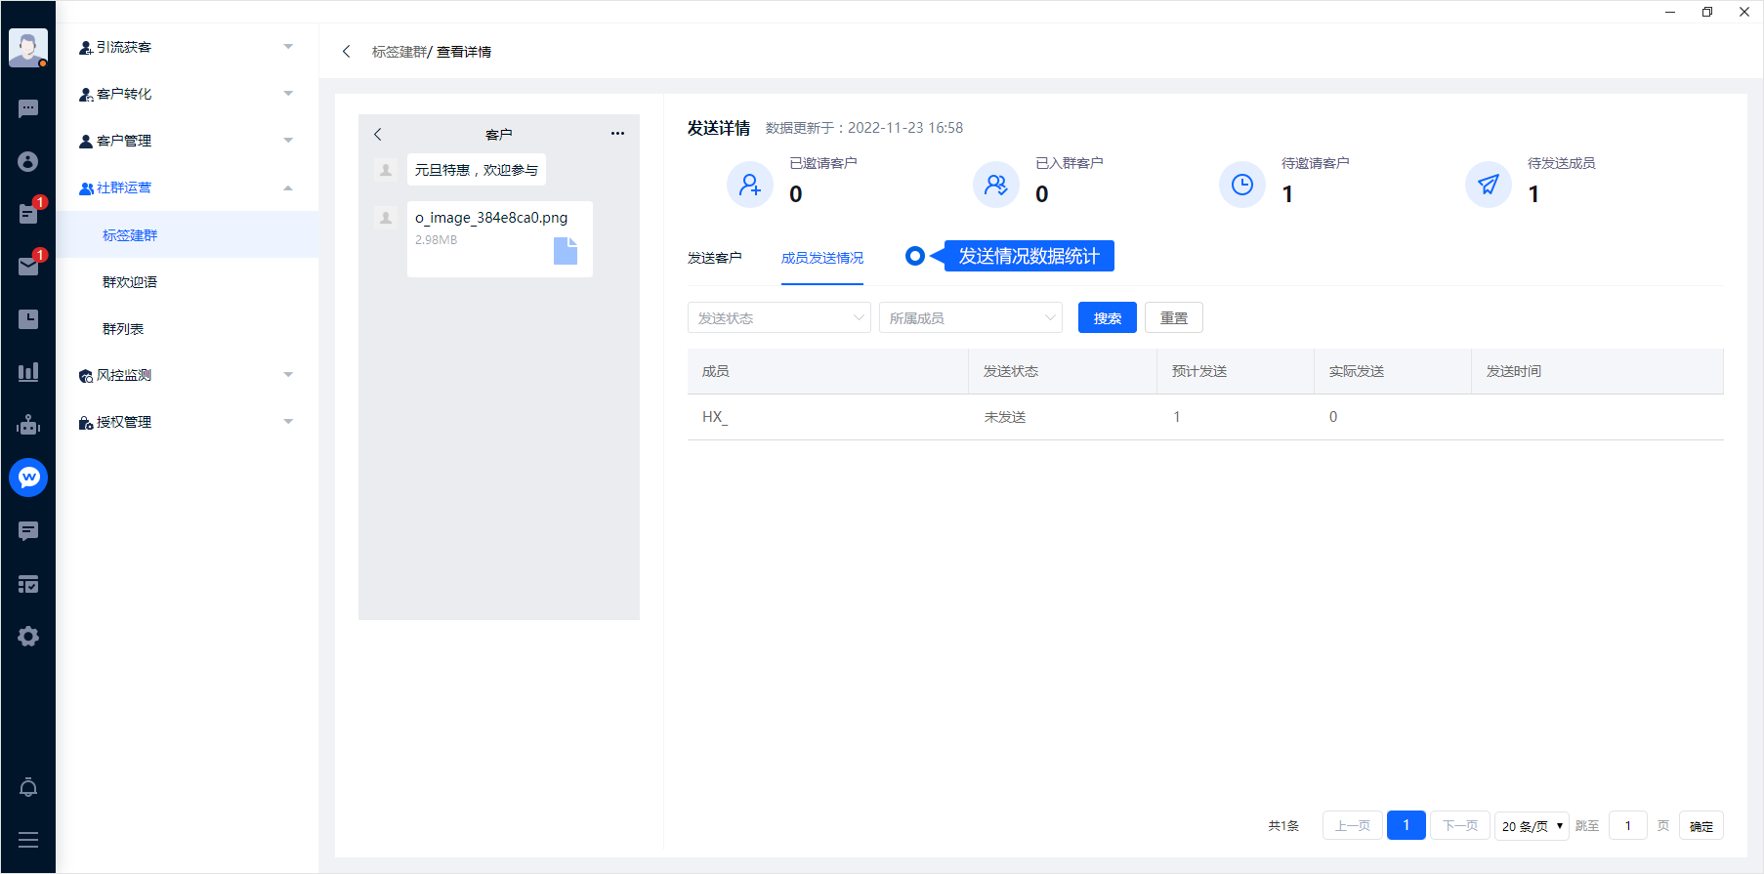The width and height of the screenshot is (1764, 874).
Task: Click the 上一页 button
Action: (1353, 826)
